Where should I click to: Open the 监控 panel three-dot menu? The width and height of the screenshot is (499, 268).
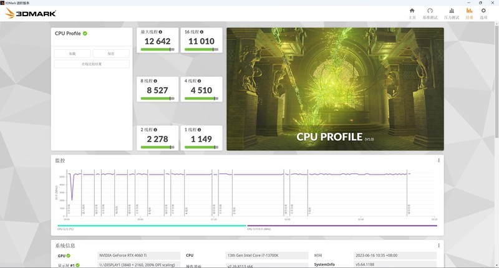tap(439, 160)
